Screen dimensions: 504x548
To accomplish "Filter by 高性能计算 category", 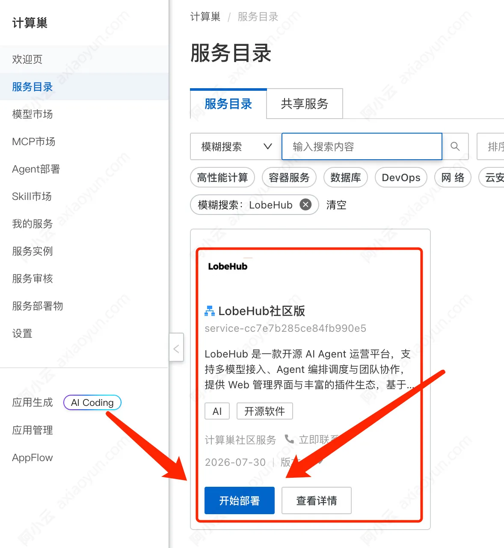I will pos(222,177).
